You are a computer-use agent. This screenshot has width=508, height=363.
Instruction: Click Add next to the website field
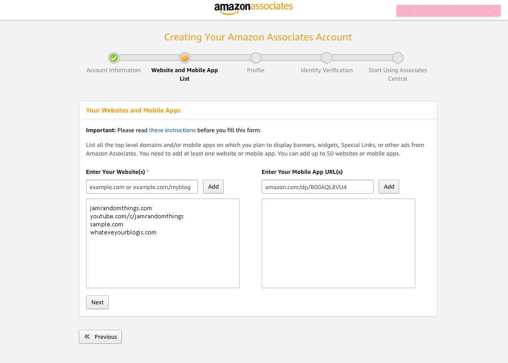[213, 186]
